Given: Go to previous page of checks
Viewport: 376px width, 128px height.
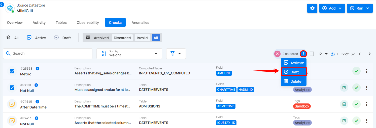Looking at the screenshot, I should (x=360, y=54).
